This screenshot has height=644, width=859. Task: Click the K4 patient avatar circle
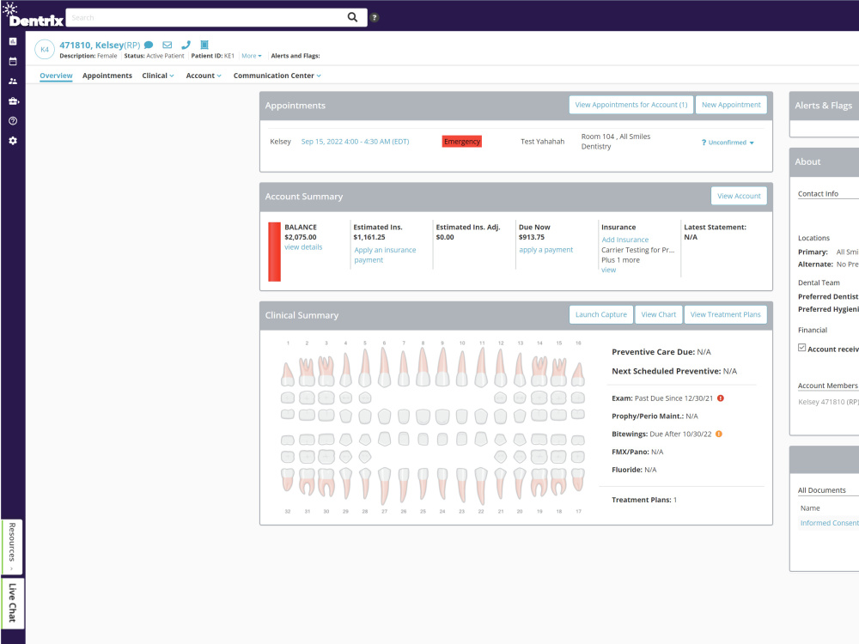[x=45, y=49]
